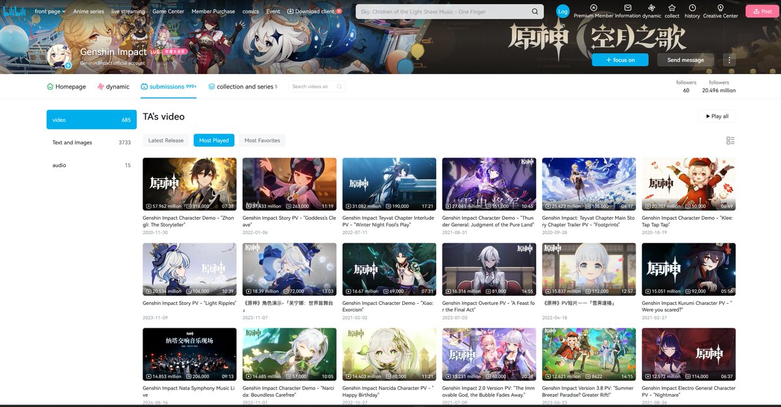Sort by Latest Release
The image size is (781, 407).
166,140
